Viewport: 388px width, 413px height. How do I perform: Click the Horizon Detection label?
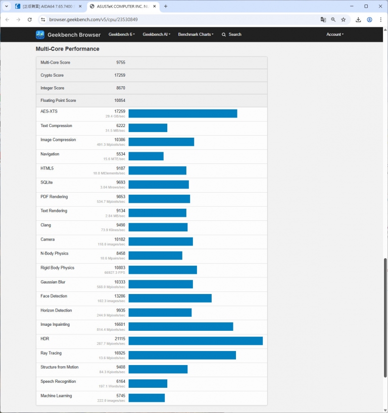[x=56, y=310]
